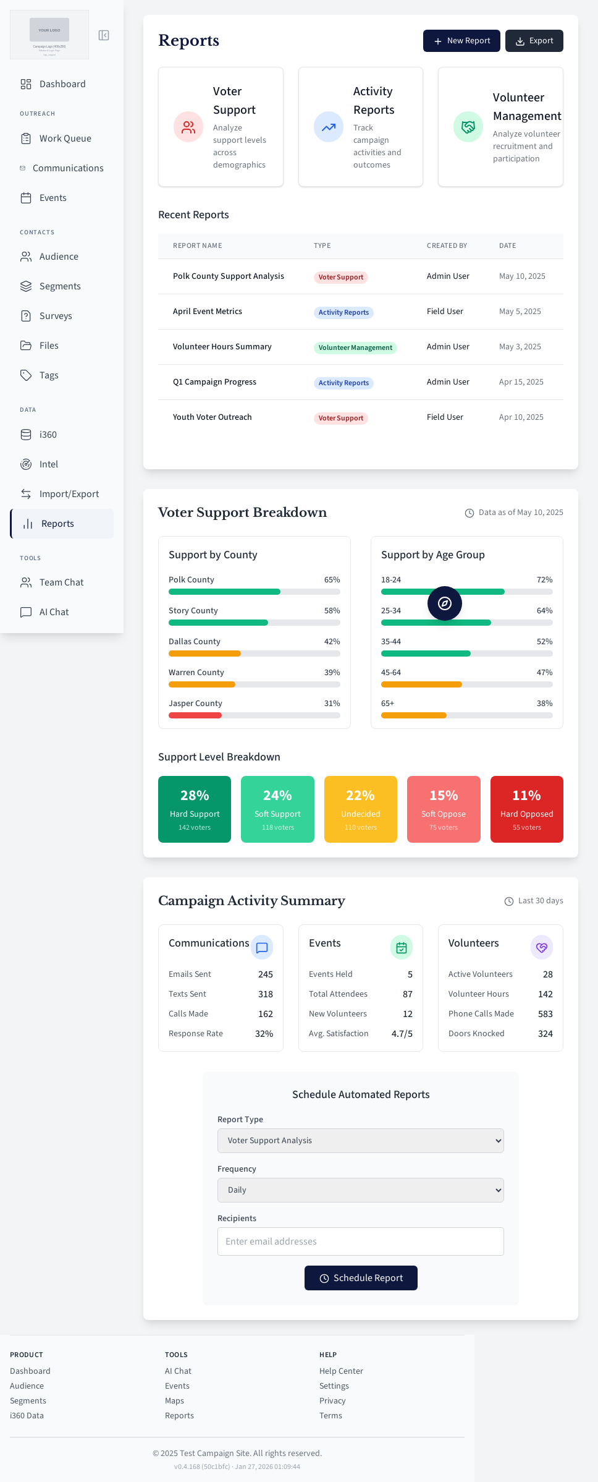Collapse the sidebar with the panel icon
598x1482 pixels.
tap(104, 35)
